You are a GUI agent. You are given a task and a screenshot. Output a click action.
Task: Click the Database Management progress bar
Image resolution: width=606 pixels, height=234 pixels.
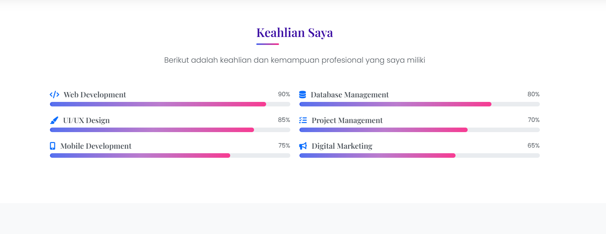coord(419,104)
